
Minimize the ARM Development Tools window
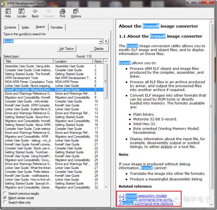pos(191,2)
